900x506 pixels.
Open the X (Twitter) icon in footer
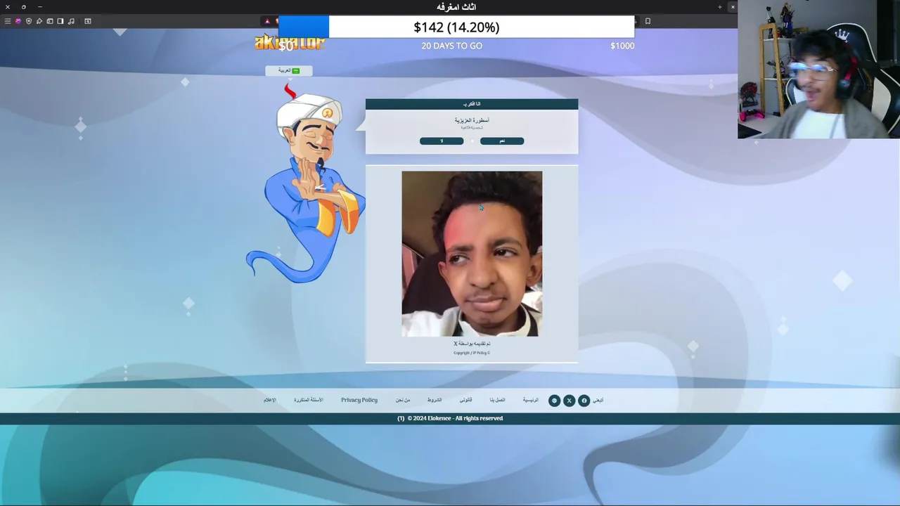point(569,401)
